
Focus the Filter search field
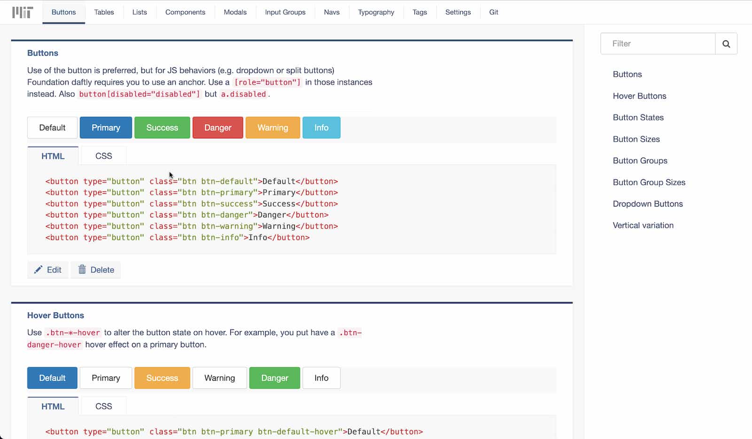[x=658, y=44]
